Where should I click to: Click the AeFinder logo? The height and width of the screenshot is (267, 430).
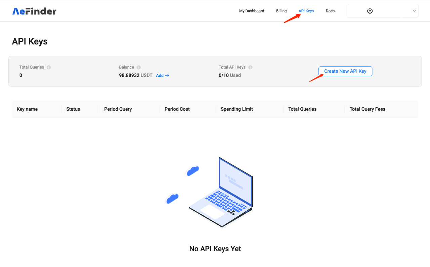coord(34,11)
